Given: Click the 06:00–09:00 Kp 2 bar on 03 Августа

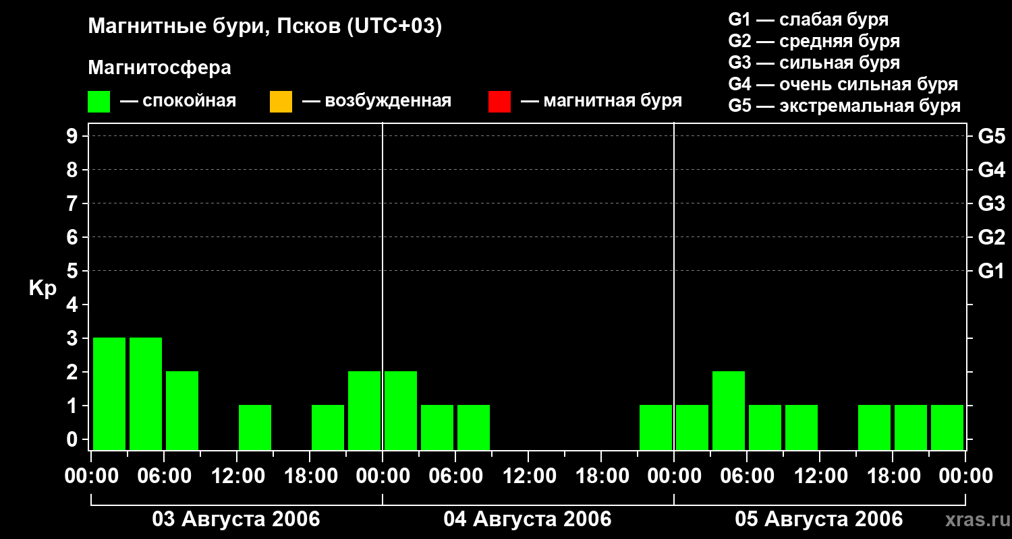Looking at the screenshot, I should (182, 410).
